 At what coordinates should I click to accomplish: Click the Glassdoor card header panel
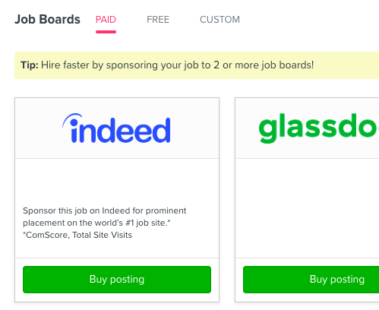pyautogui.click(x=307, y=128)
